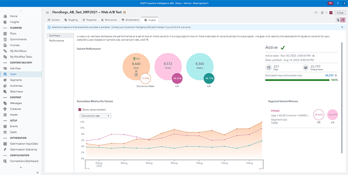Switch to the Content tab
The image size is (348, 175).
53,20
